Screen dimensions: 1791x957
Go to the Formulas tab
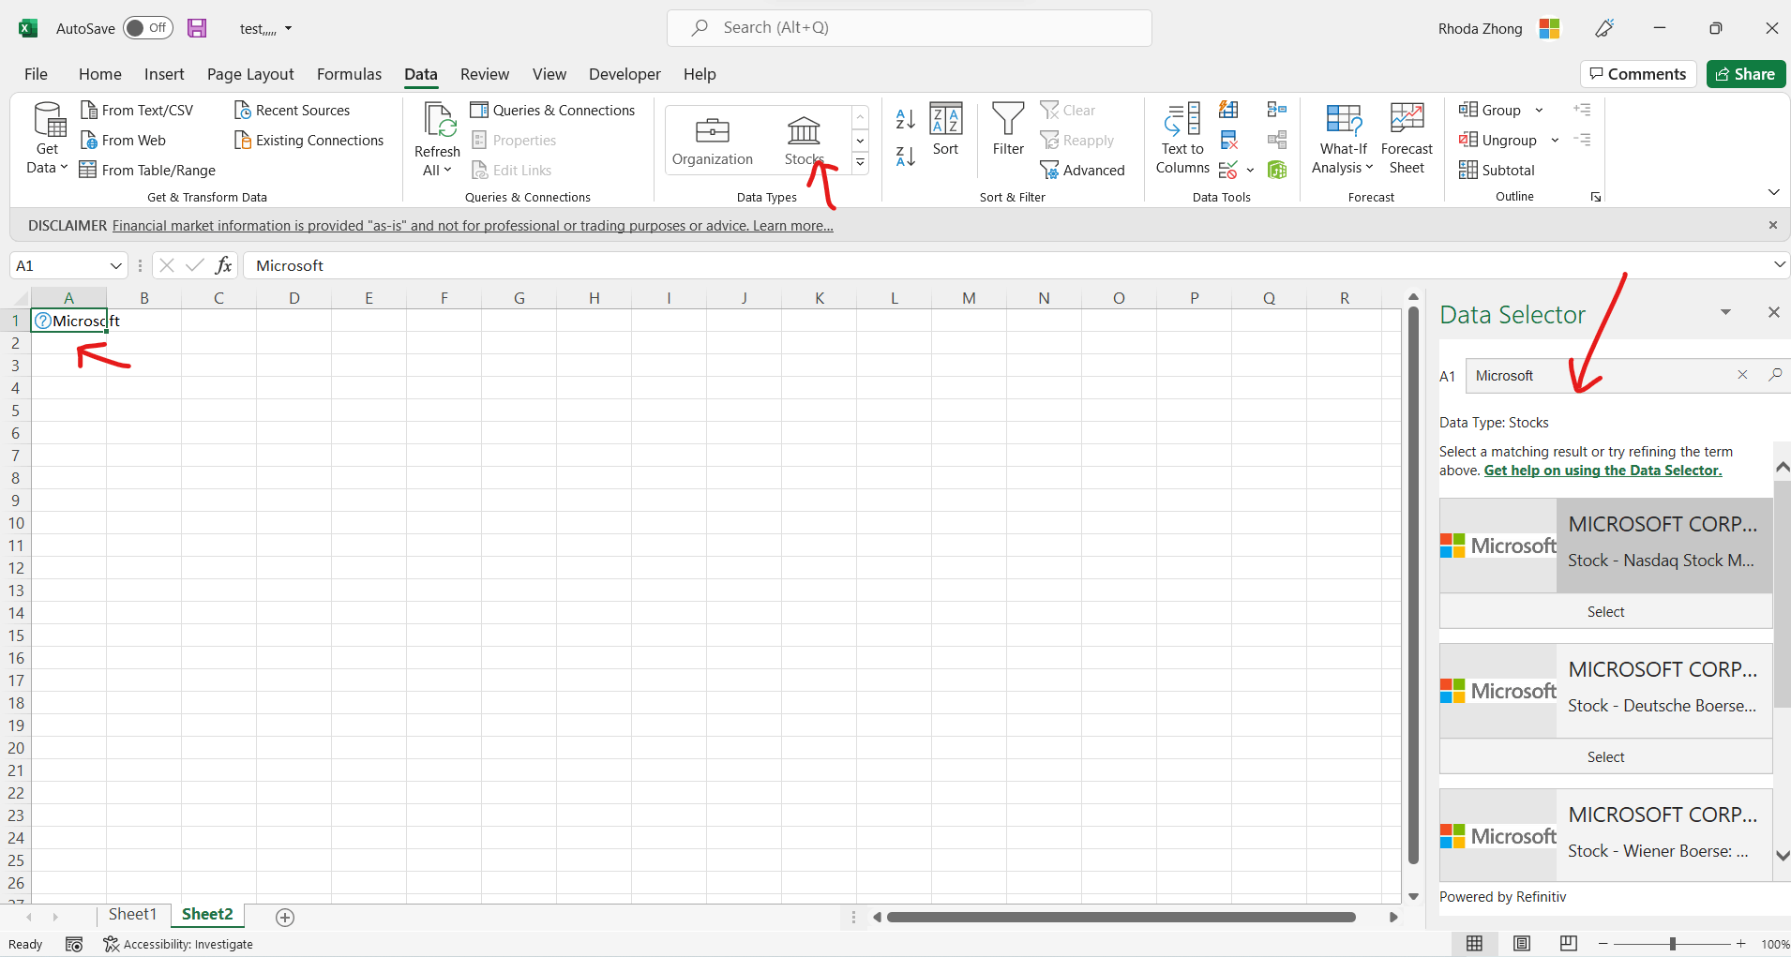349,74
